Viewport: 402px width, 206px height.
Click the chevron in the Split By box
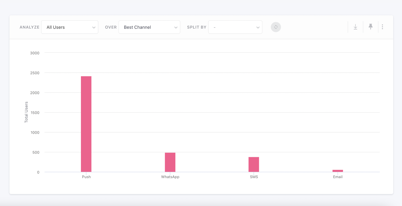coord(258,27)
